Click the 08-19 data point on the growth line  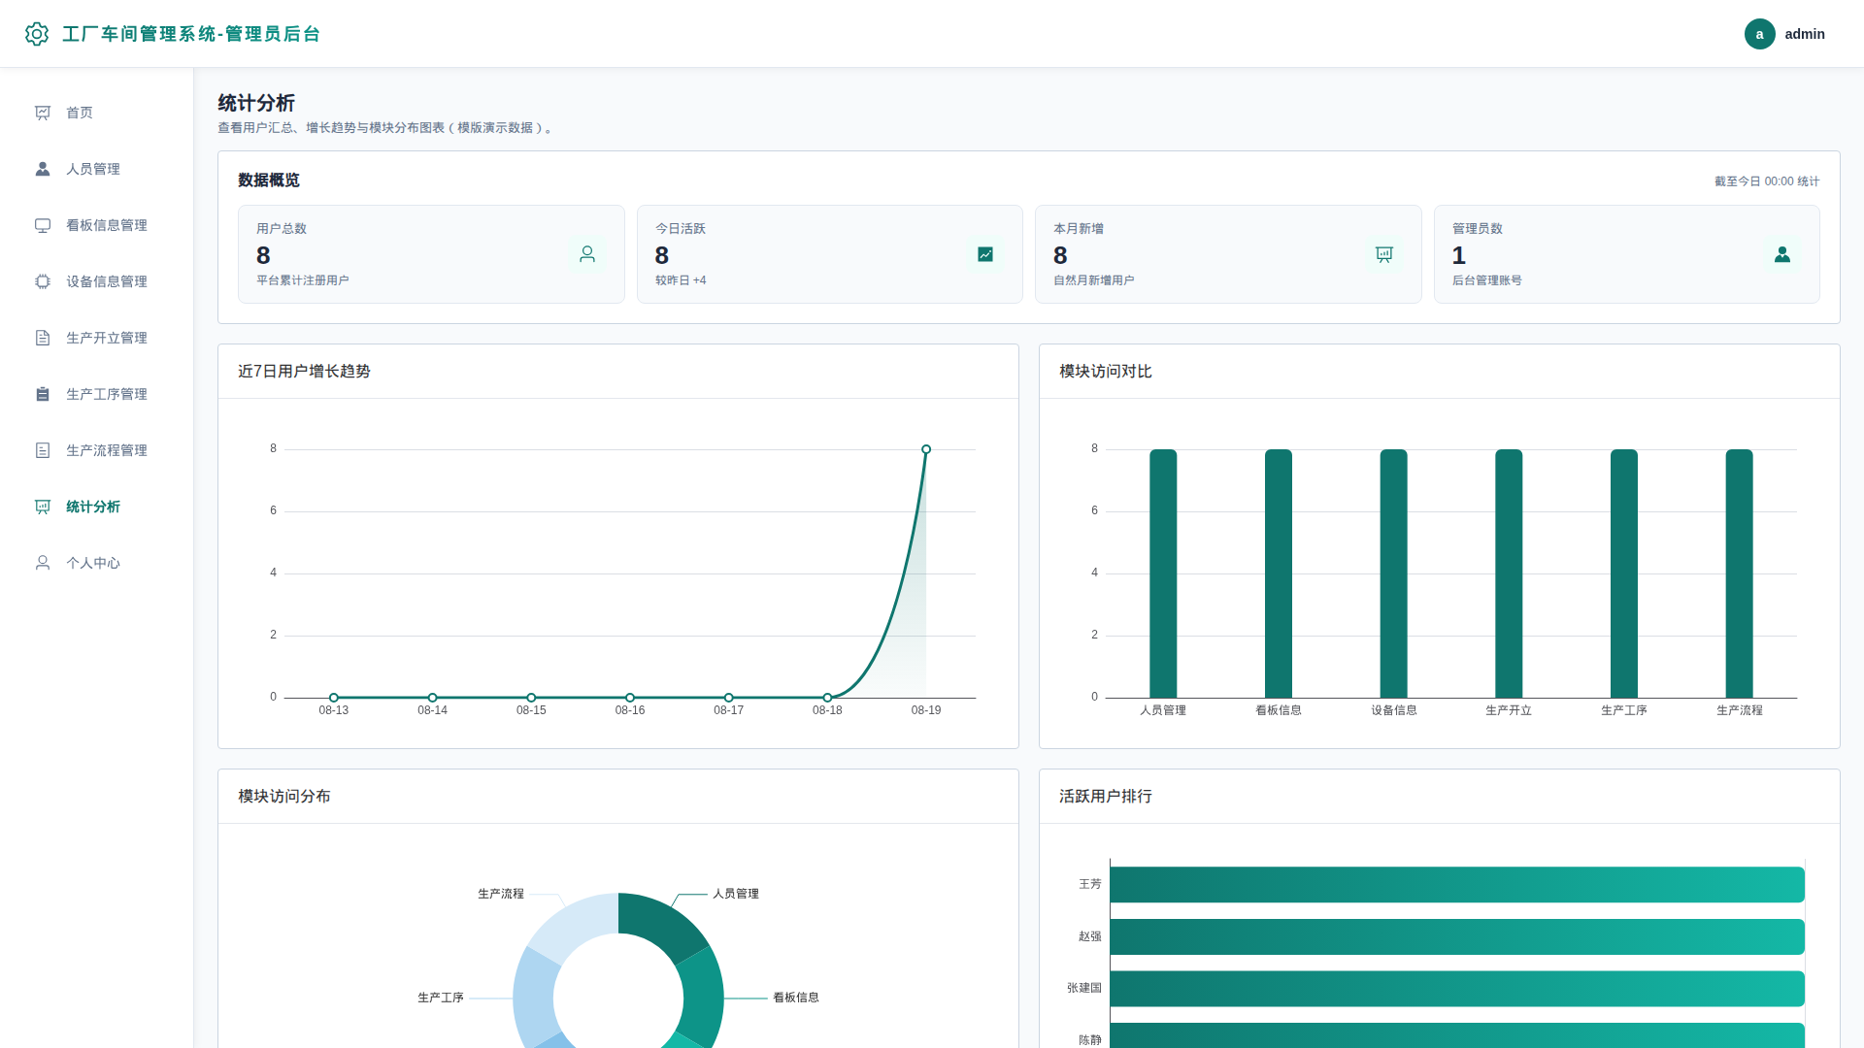[926, 449]
